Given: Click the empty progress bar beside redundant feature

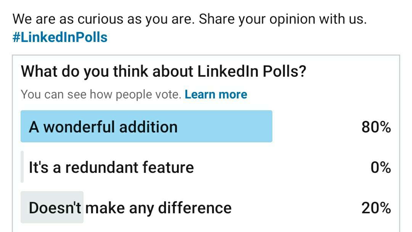Looking at the screenshot, I should pyautogui.click(x=22, y=167).
